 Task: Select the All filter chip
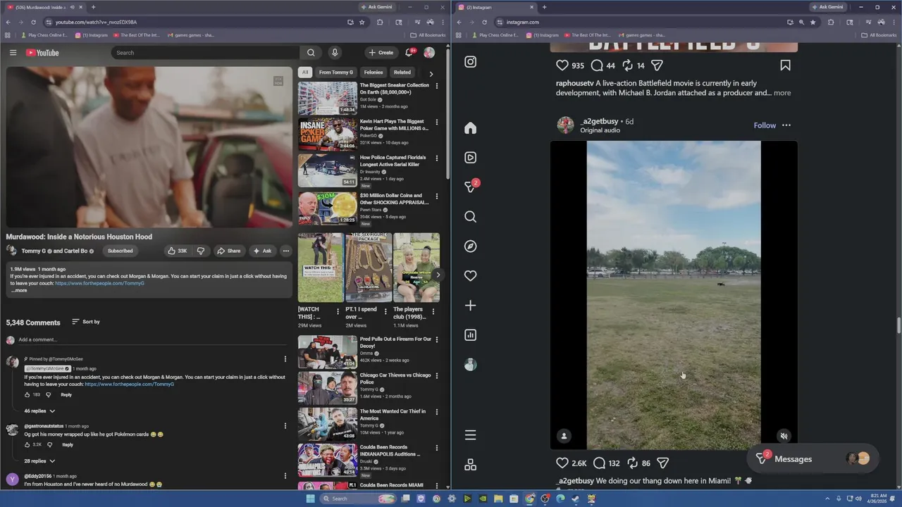point(305,72)
